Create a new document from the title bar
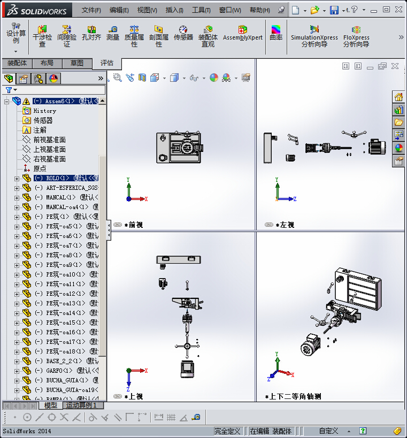Image resolution: width=407 pixels, height=438 pixels. pos(295,10)
